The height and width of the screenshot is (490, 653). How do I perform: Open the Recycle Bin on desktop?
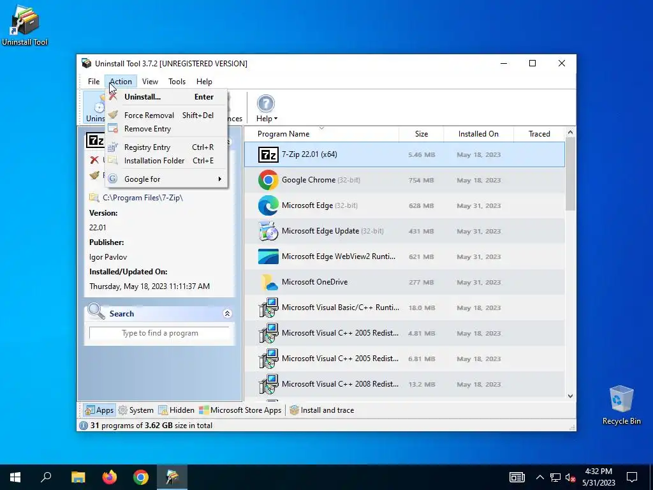pyautogui.click(x=621, y=405)
